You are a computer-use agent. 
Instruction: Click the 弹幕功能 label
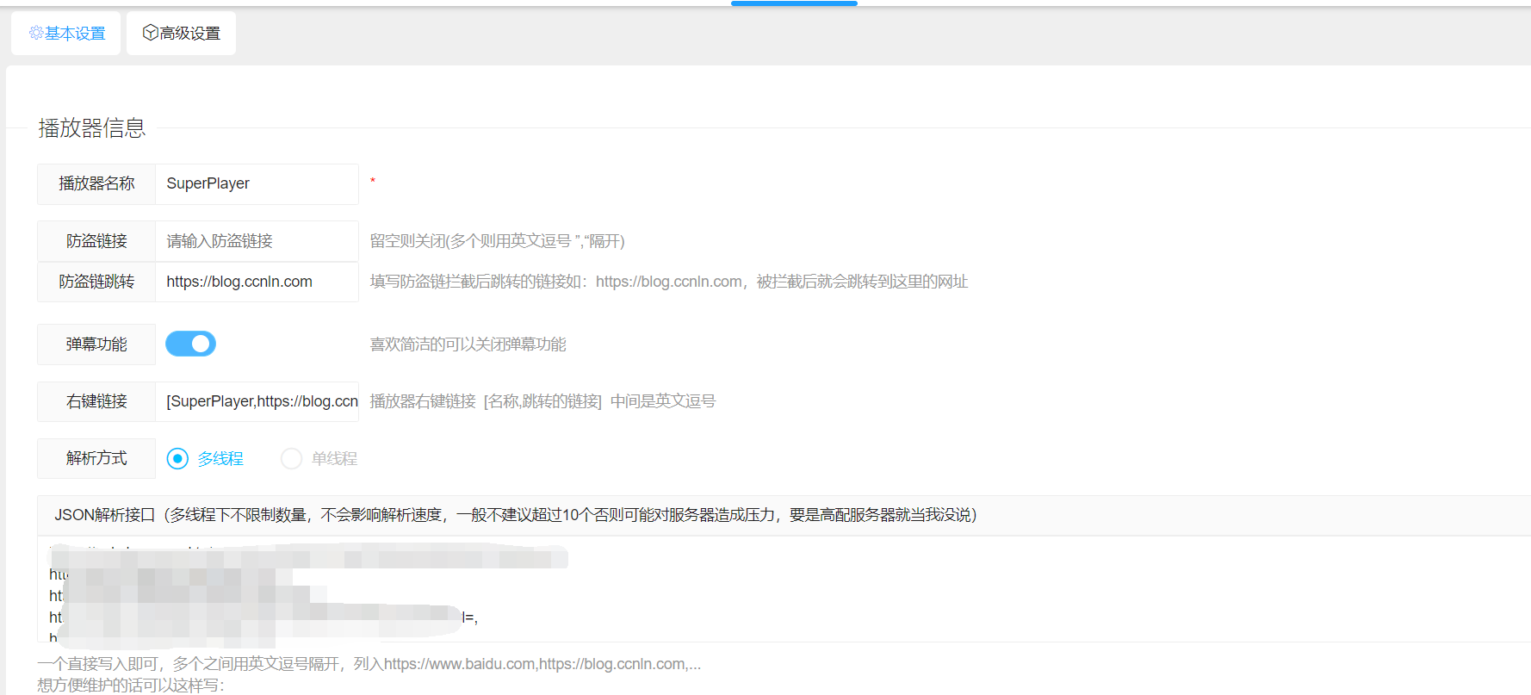(96, 344)
